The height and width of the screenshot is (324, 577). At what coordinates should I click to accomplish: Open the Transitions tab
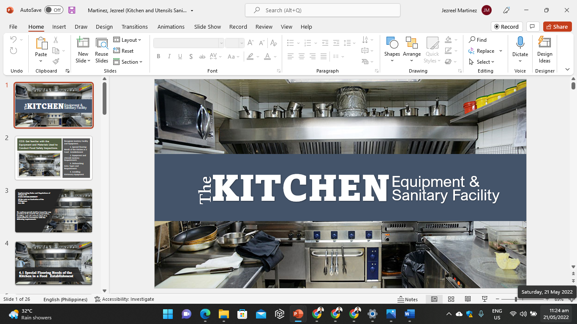click(x=135, y=27)
